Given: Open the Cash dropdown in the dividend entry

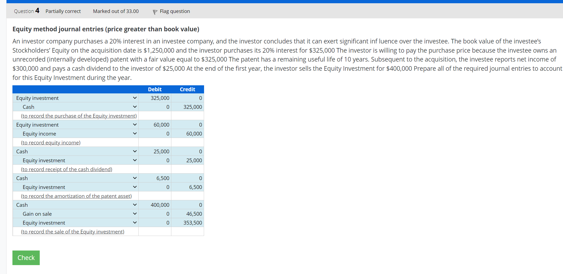Looking at the screenshot, I should click(x=135, y=151).
